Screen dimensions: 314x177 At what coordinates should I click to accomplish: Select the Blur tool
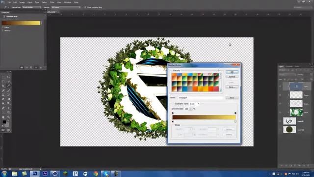click(x=3, y=104)
